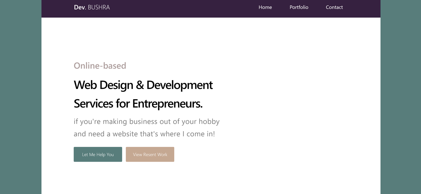
Task: Click the word BUSHRA in the header
Action: tap(99, 7)
